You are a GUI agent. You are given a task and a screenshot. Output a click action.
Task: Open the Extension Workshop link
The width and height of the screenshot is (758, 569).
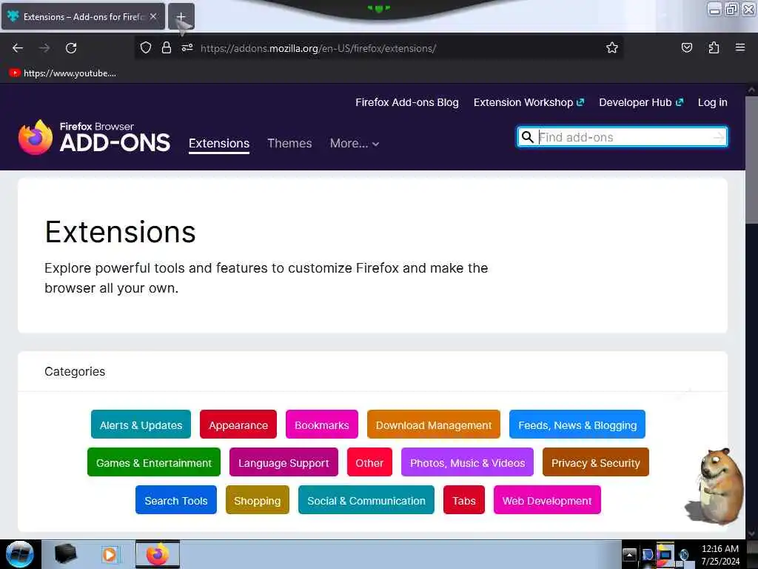click(529, 102)
